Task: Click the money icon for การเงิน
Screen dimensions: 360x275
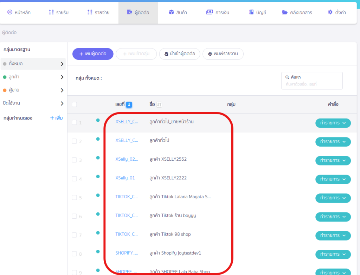Action: click(x=210, y=12)
